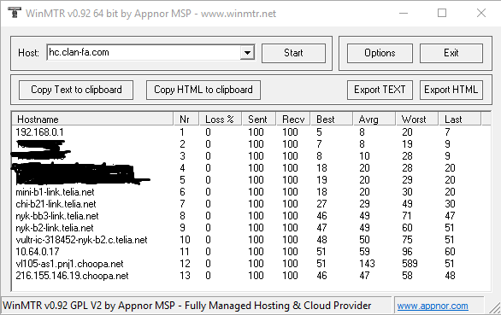This screenshot has height=315, width=501.
Task: Click the Worst value 71
Action: click(x=407, y=216)
